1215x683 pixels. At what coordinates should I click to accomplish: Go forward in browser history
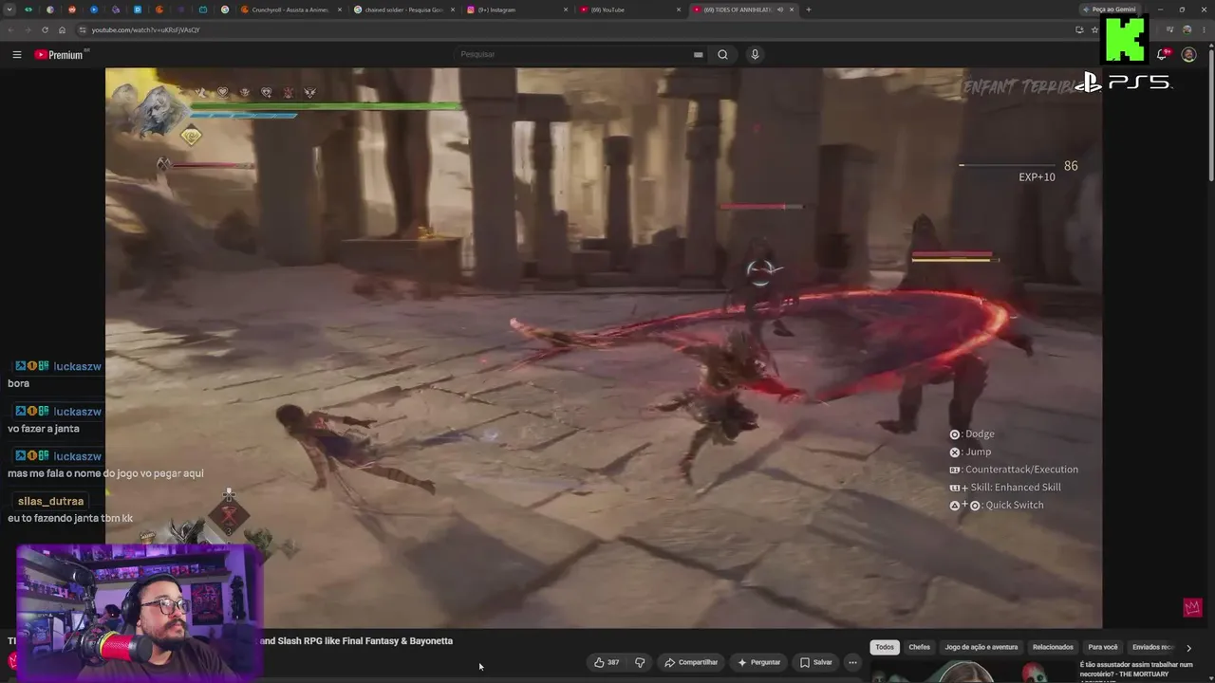[28, 29]
